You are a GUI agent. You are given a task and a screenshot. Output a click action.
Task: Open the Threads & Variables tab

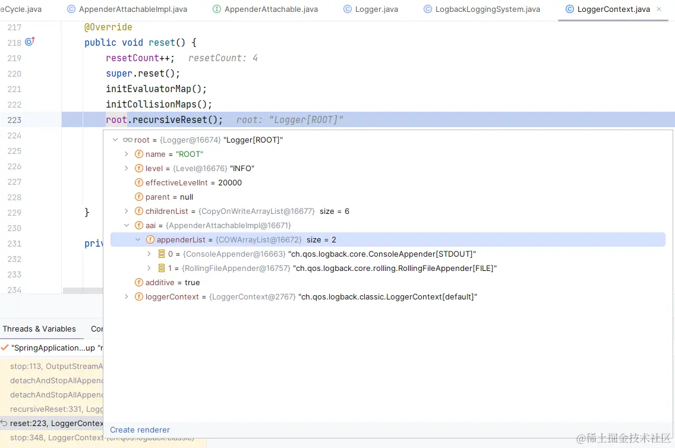point(39,329)
